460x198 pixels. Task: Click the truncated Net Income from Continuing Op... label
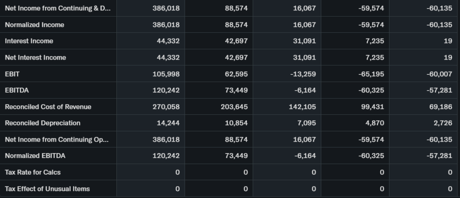57,139
